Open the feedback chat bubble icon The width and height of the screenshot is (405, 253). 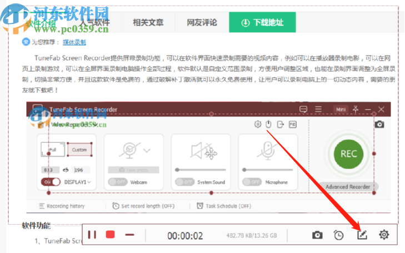303,110
